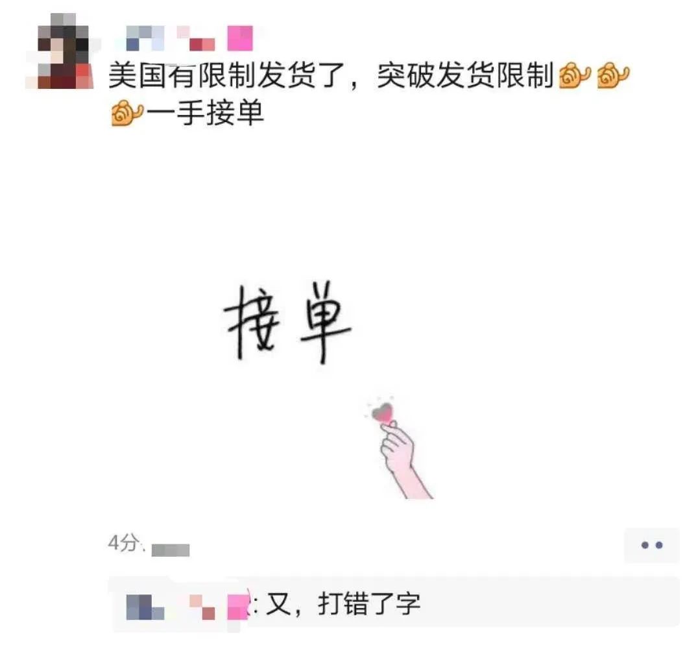The width and height of the screenshot is (698, 647).
Task: Click the pink block in the poster's blurred name
Action: [240, 38]
